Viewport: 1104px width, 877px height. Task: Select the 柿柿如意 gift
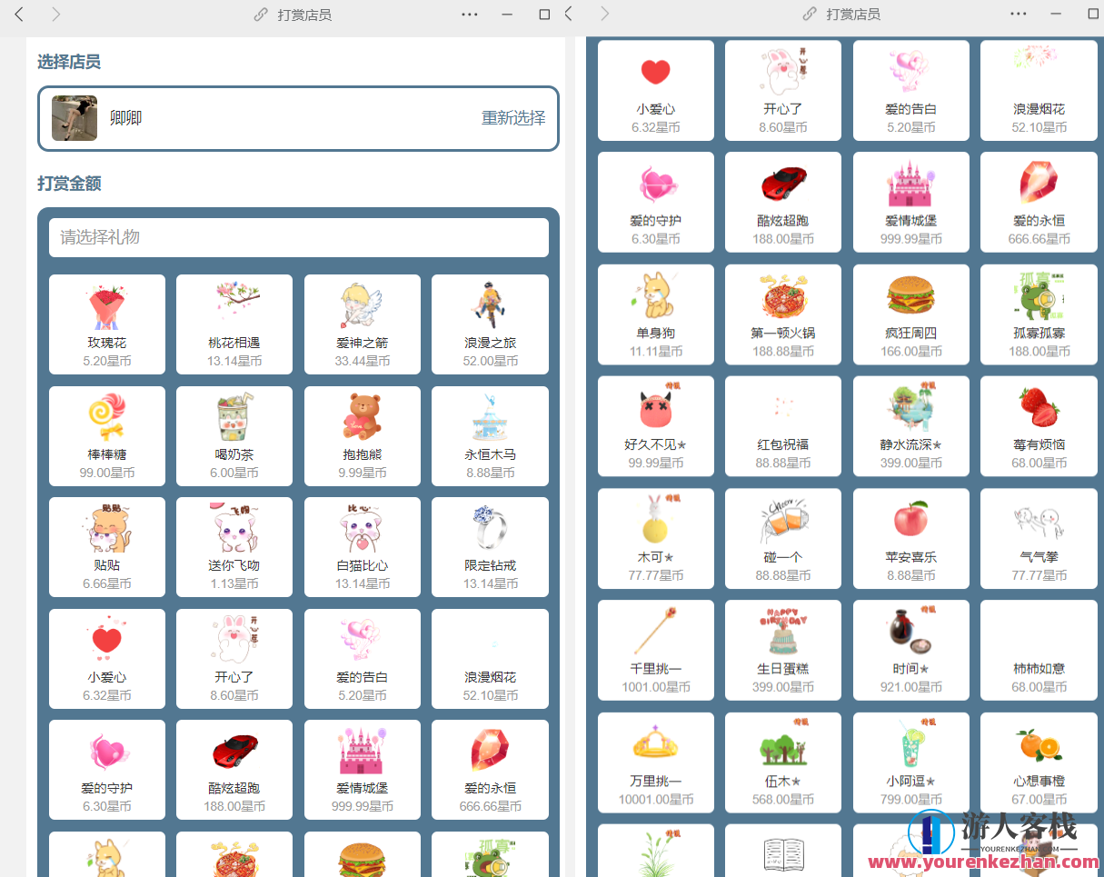coord(1039,651)
